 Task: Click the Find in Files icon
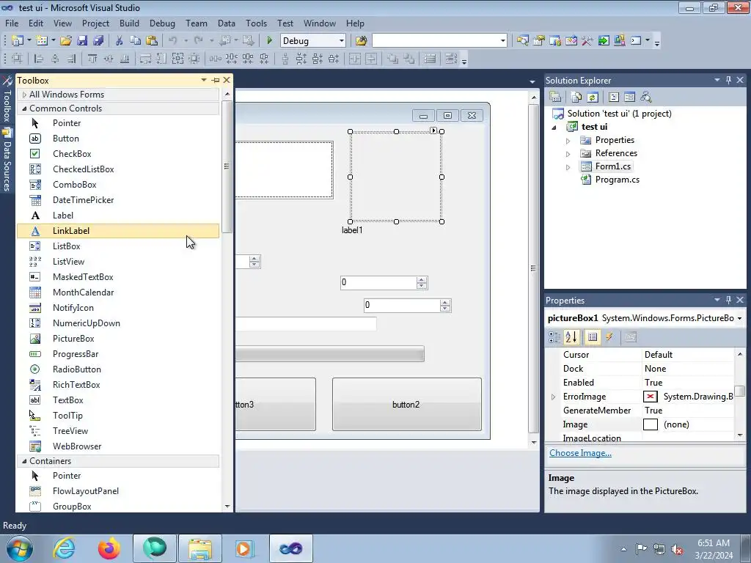click(361, 41)
